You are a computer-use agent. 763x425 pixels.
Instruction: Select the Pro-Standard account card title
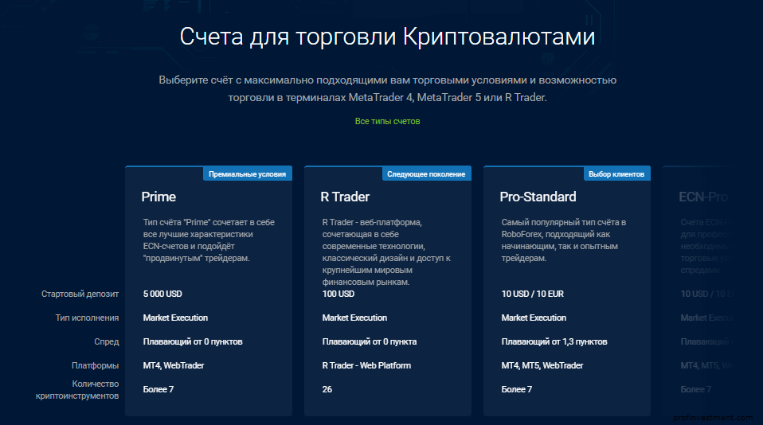coord(538,197)
